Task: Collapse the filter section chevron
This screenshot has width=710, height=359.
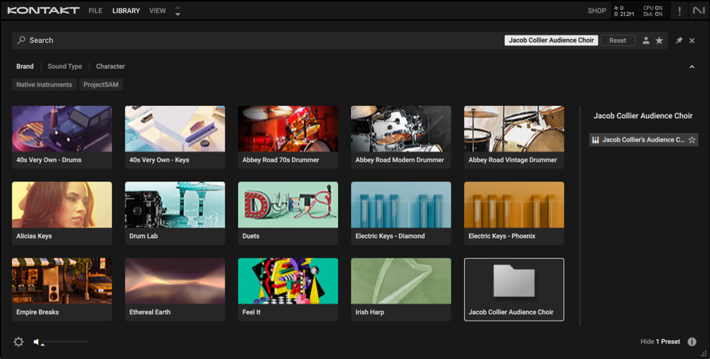Action: coord(692,67)
